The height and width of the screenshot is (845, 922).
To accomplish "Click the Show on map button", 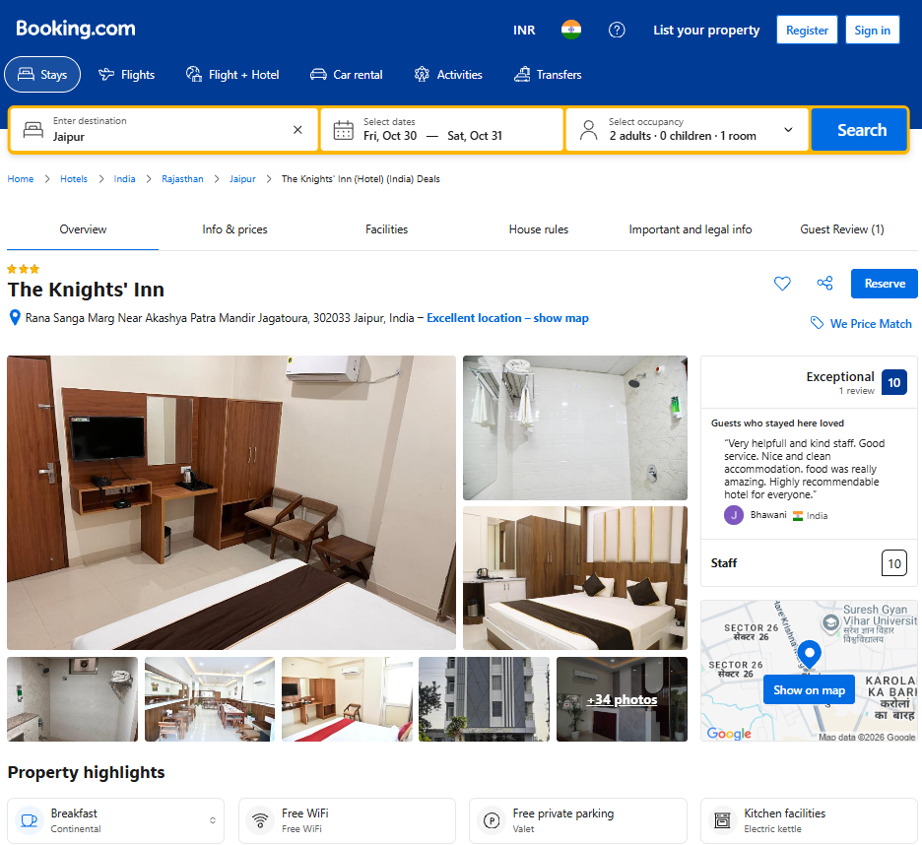I will pyautogui.click(x=809, y=689).
